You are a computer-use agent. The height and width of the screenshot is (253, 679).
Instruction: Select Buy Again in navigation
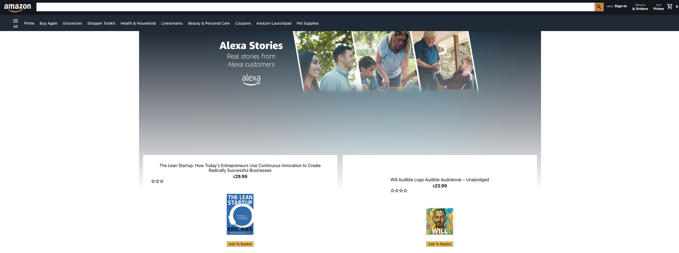click(48, 23)
